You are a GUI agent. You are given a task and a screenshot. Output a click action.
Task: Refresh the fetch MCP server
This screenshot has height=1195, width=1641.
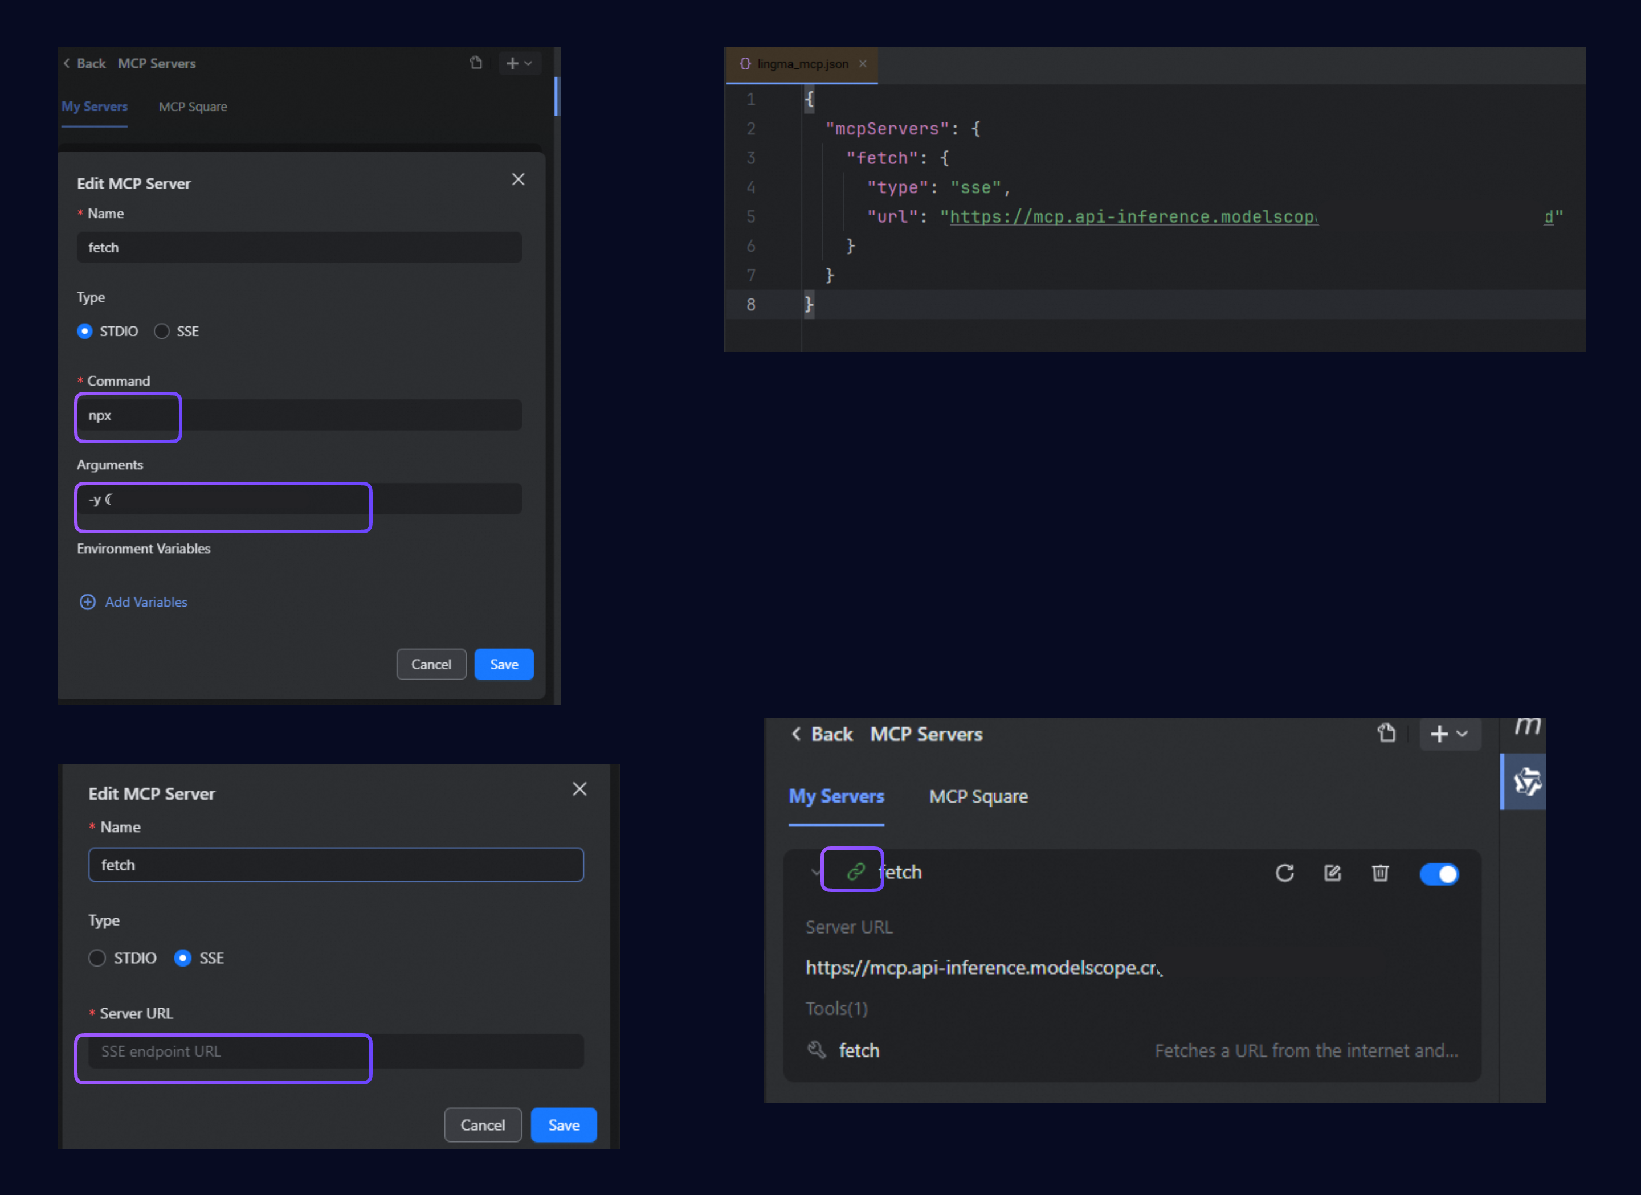tap(1284, 873)
